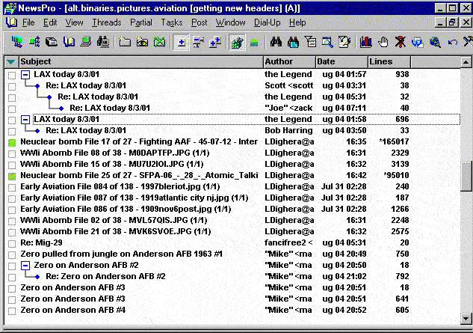Click the undo arrow icon in toolbar

pyautogui.click(x=451, y=42)
